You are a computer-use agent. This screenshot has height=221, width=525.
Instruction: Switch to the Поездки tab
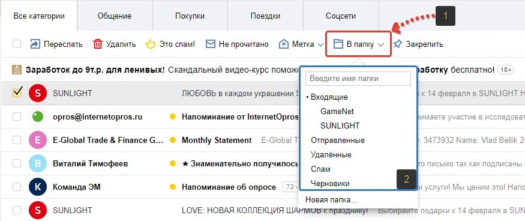(x=265, y=16)
